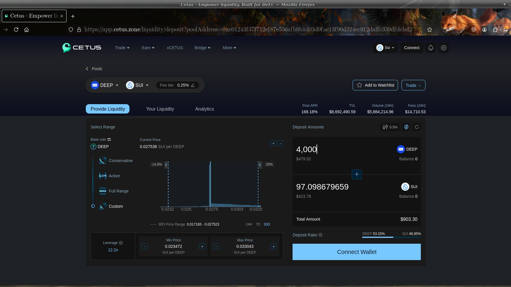511x287 pixels.
Task: Go back to Pools
Action: pyautogui.click(x=94, y=69)
